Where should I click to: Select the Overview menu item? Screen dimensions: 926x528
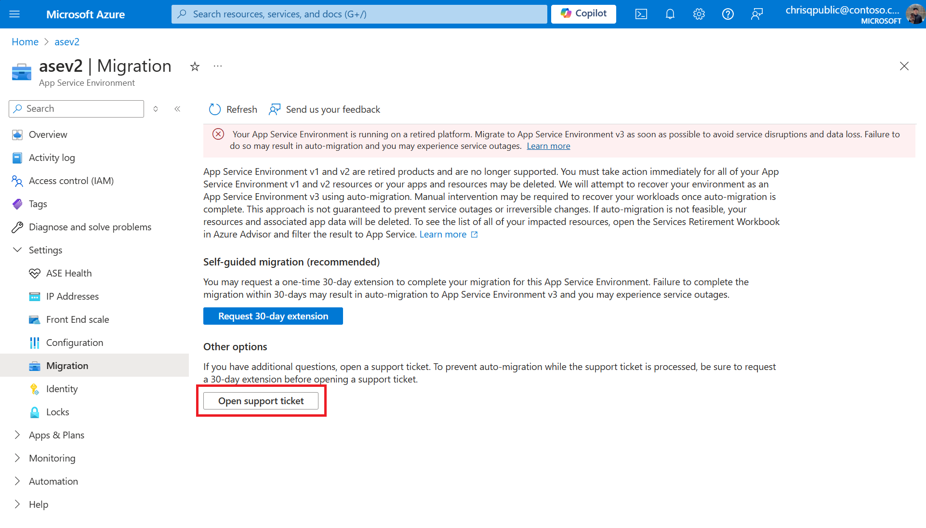click(x=48, y=134)
